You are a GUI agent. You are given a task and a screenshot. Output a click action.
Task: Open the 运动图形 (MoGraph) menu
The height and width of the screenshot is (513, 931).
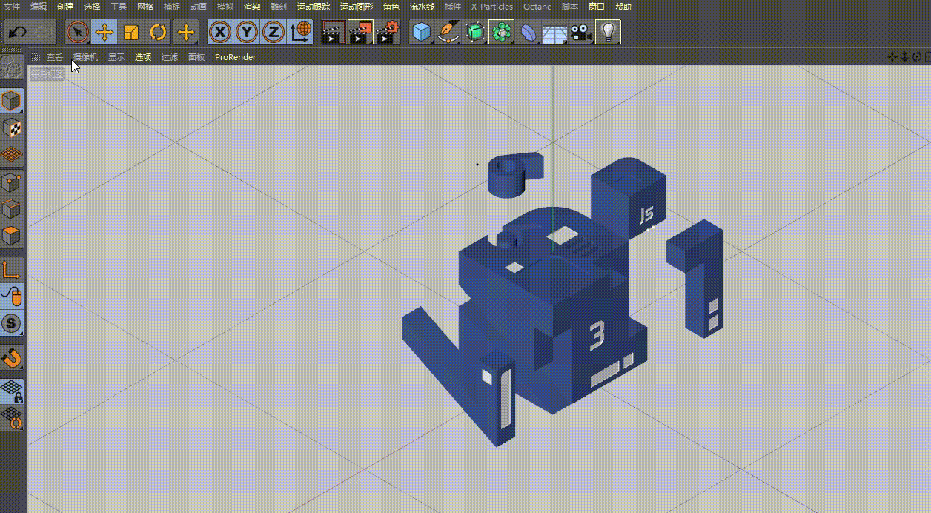[357, 7]
